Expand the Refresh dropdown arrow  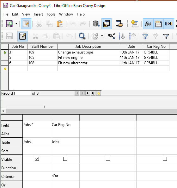(x=102, y=36)
